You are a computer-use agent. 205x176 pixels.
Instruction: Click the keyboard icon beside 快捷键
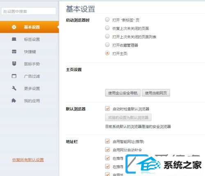[x=14, y=51]
